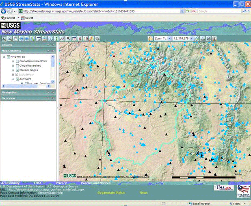Screen dimensions: 251x206
Task: Open the Streamstats Status link
Action: click(111, 193)
